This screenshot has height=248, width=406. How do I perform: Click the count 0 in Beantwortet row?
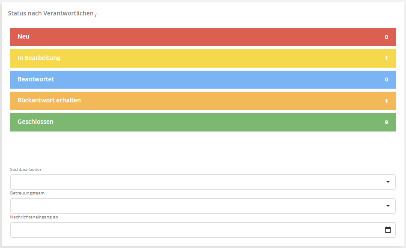(386, 80)
